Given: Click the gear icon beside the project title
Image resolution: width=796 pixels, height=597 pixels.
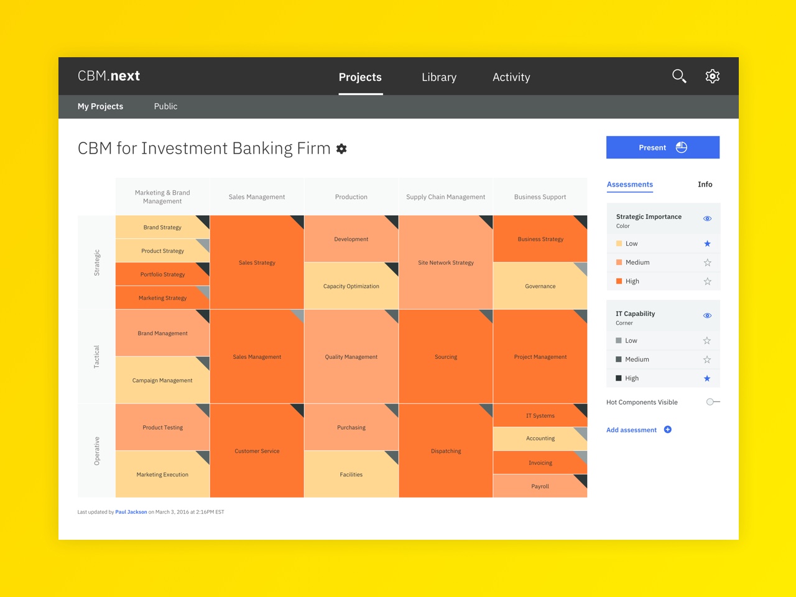Looking at the screenshot, I should click(341, 149).
